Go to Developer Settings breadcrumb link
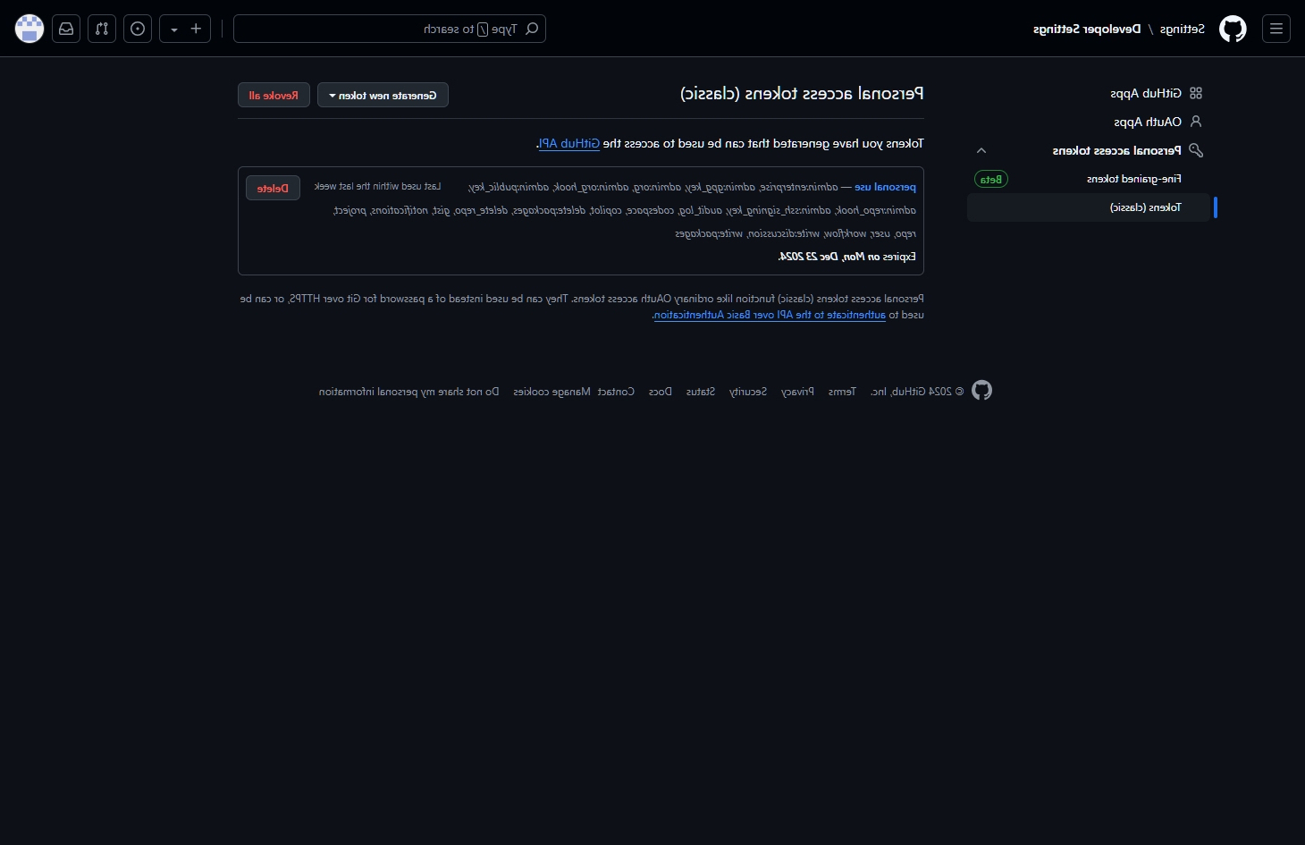The width and height of the screenshot is (1305, 845). pyautogui.click(x=1087, y=29)
